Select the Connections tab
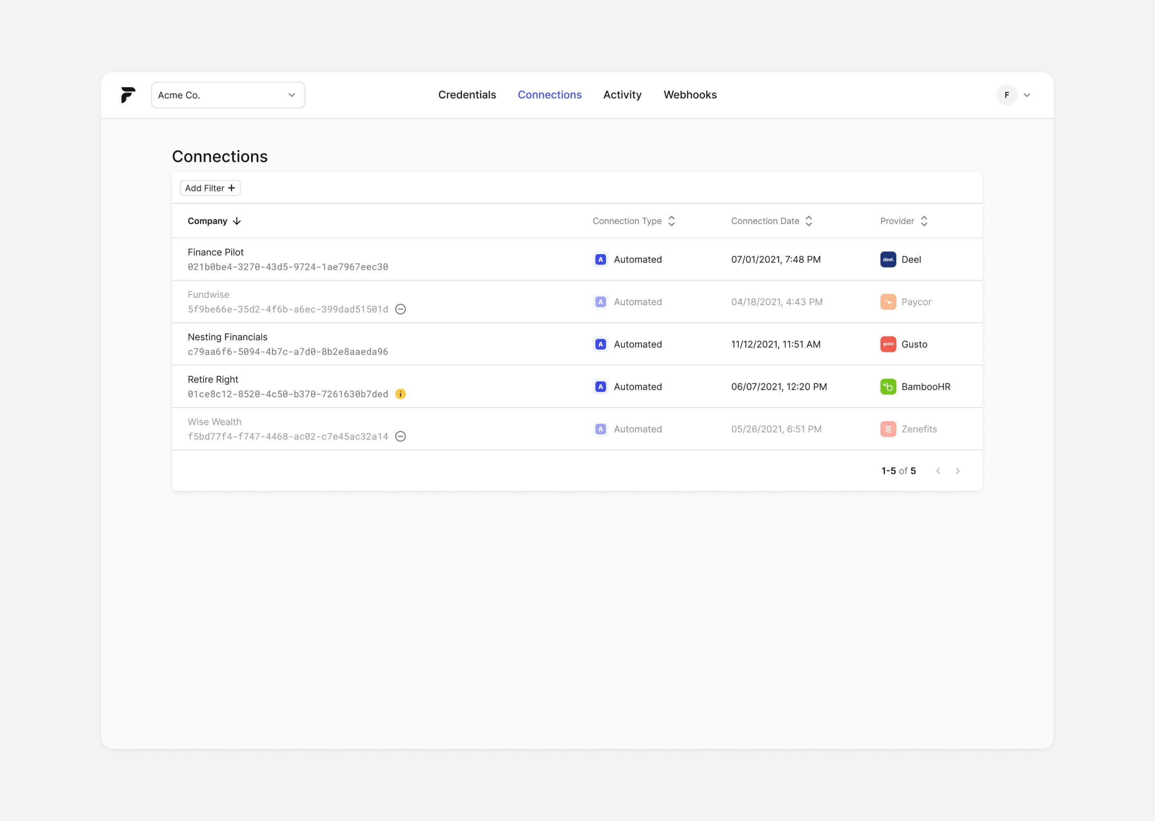 tap(550, 95)
